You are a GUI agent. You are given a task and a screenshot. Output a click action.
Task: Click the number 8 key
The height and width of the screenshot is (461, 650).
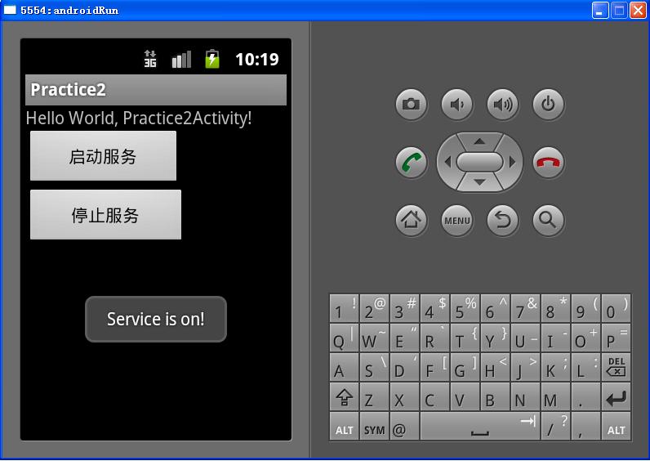click(x=555, y=308)
